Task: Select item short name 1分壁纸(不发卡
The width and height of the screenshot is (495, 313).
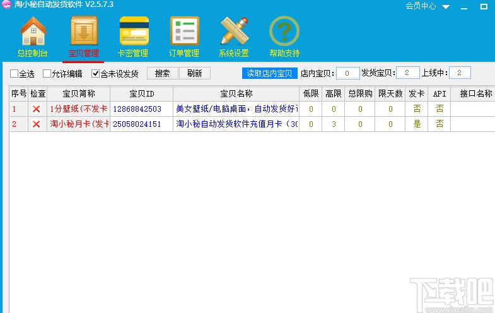Action: coord(79,109)
